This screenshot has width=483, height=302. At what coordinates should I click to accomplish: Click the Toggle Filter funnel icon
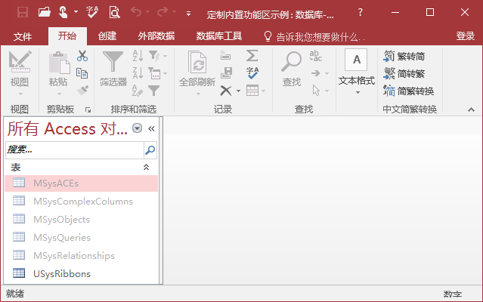click(x=153, y=91)
